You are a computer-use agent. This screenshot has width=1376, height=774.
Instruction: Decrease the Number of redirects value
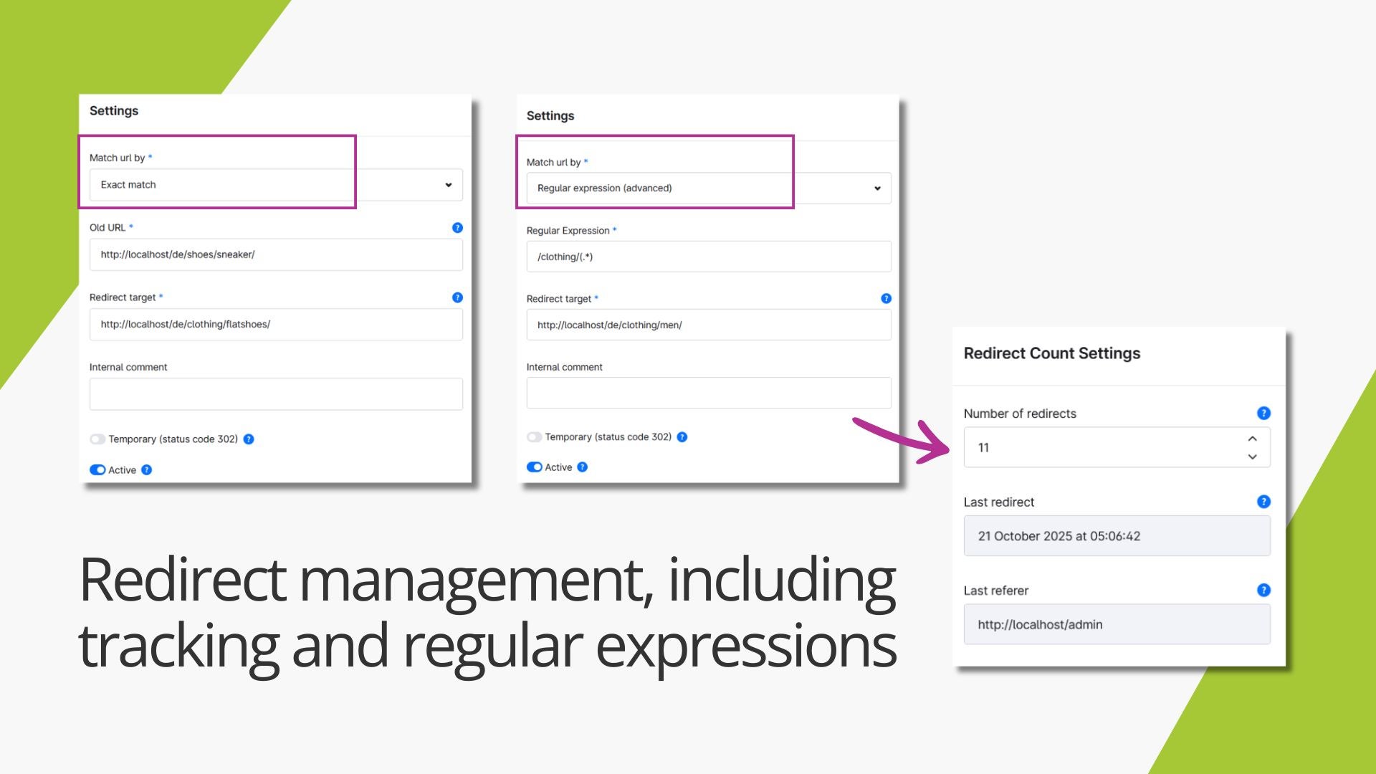(x=1252, y=457)
